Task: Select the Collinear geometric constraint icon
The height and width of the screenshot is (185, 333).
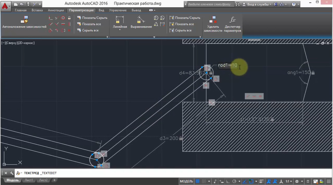Action: 57,18
